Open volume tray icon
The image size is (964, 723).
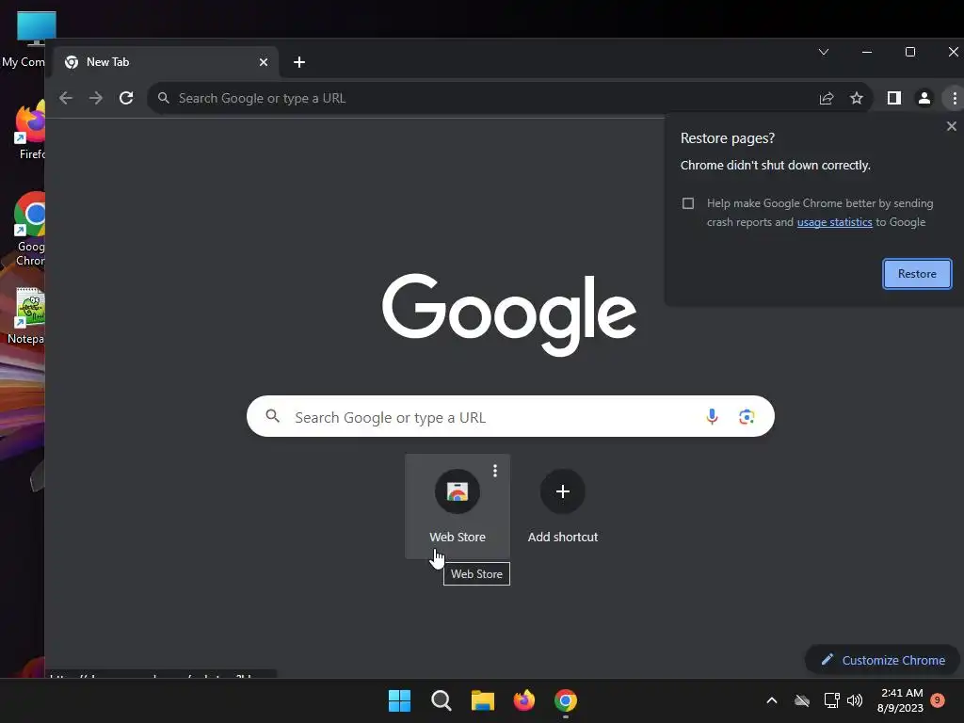pos(855,700)
